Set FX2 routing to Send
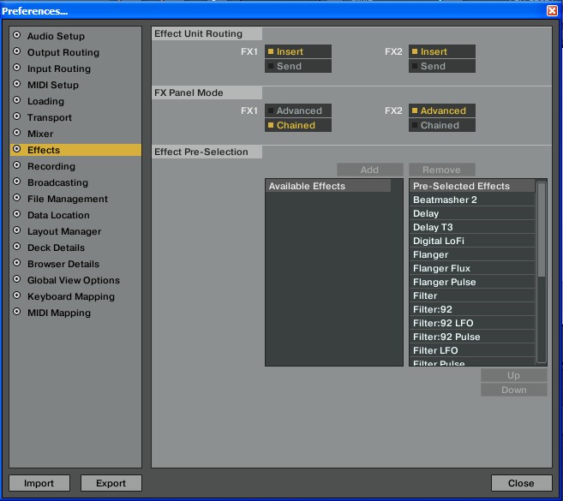The image size is (563, 501). pyautogui.click(x=442, y=66)
